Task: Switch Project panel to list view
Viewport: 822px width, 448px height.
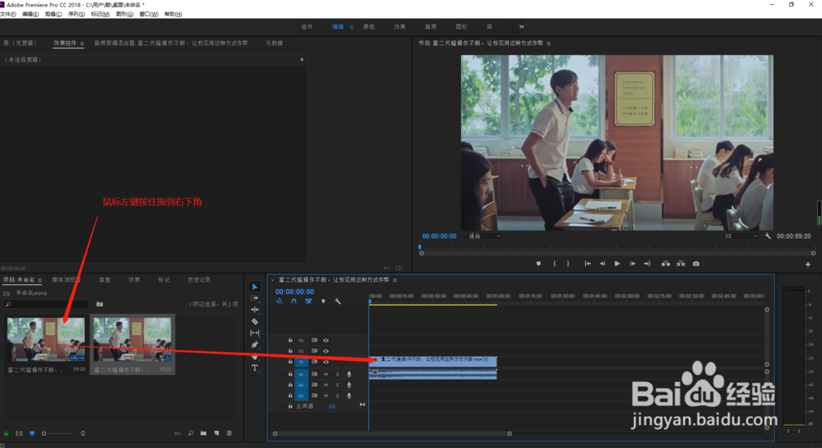Action: pyautogui.click(x=20, y=433)
